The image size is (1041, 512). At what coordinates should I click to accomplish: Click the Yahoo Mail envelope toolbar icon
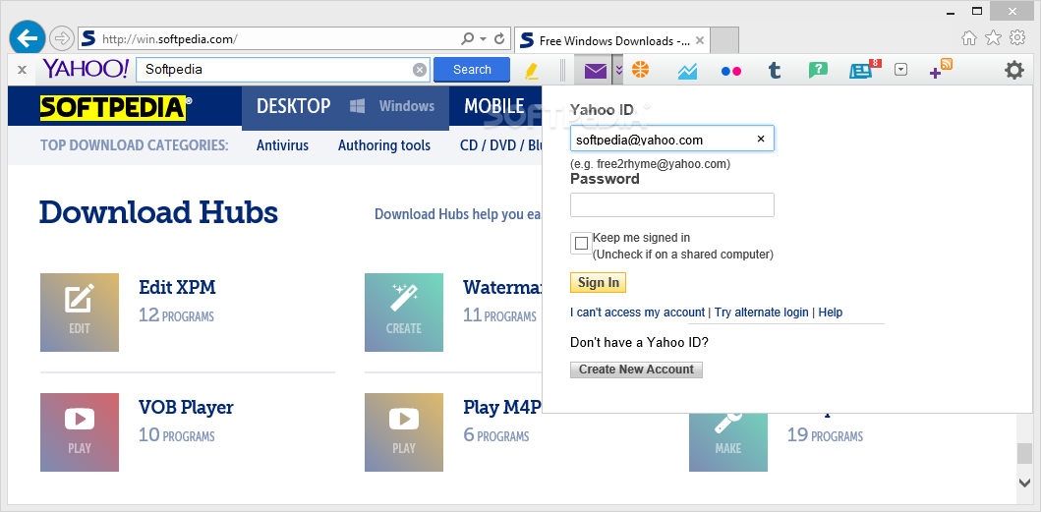pos(596,70)
